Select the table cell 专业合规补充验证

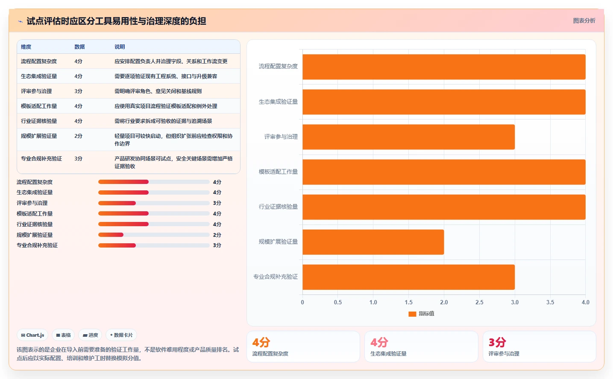coord(41,159)
